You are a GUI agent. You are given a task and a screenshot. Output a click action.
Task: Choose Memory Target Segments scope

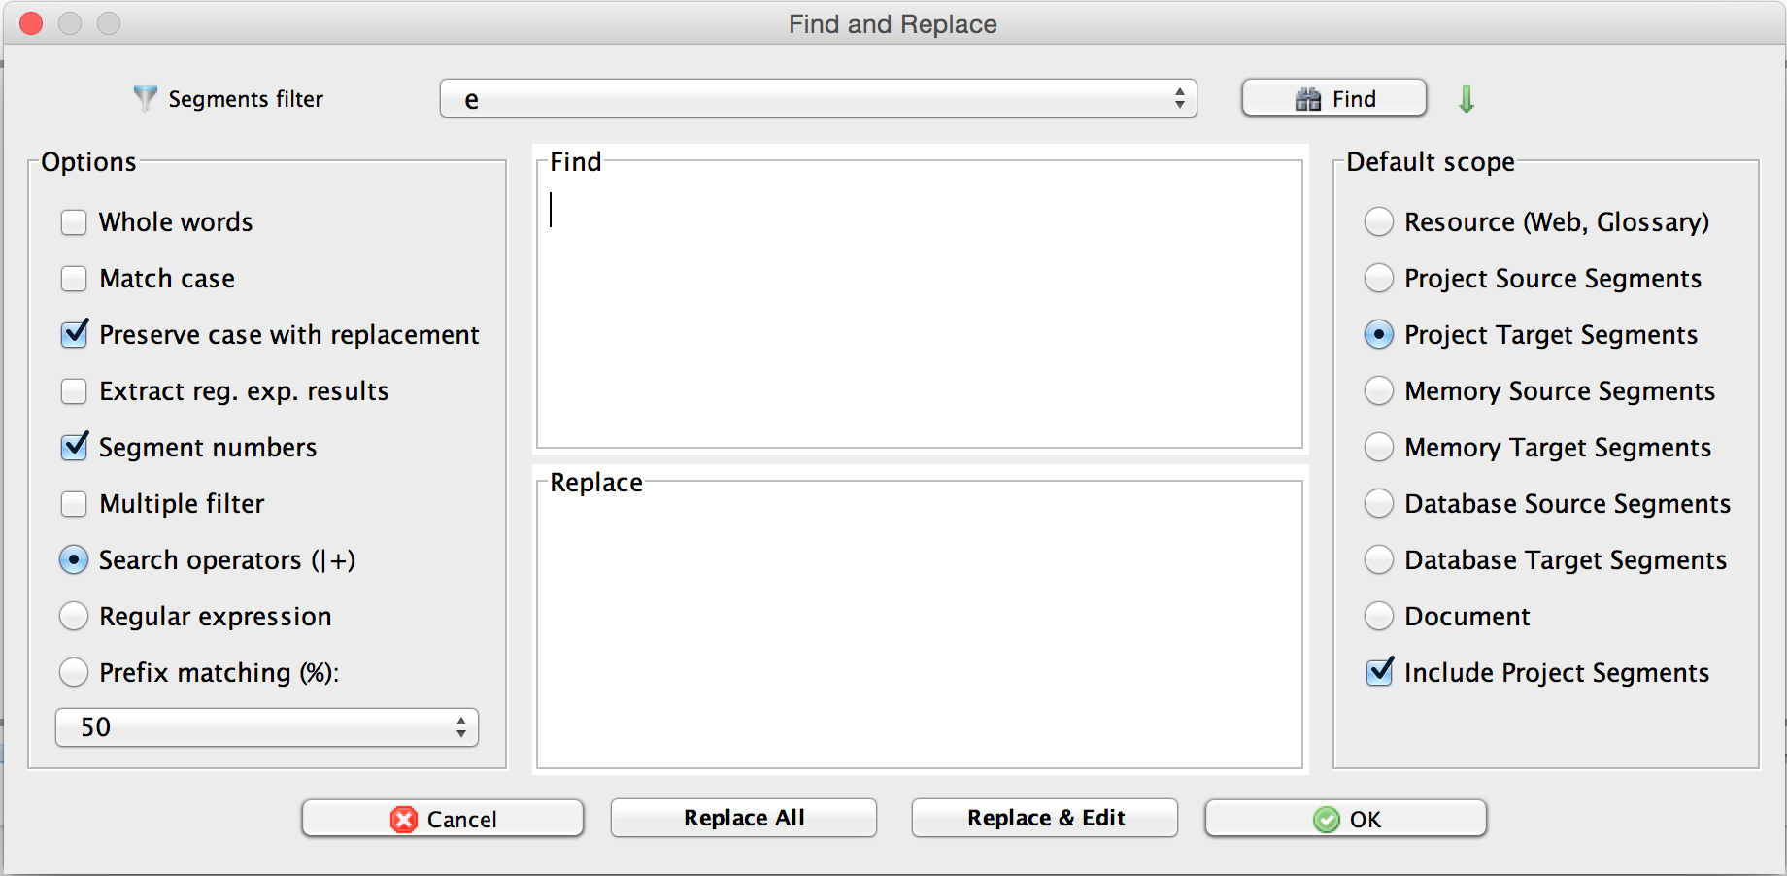(1378, 448)
